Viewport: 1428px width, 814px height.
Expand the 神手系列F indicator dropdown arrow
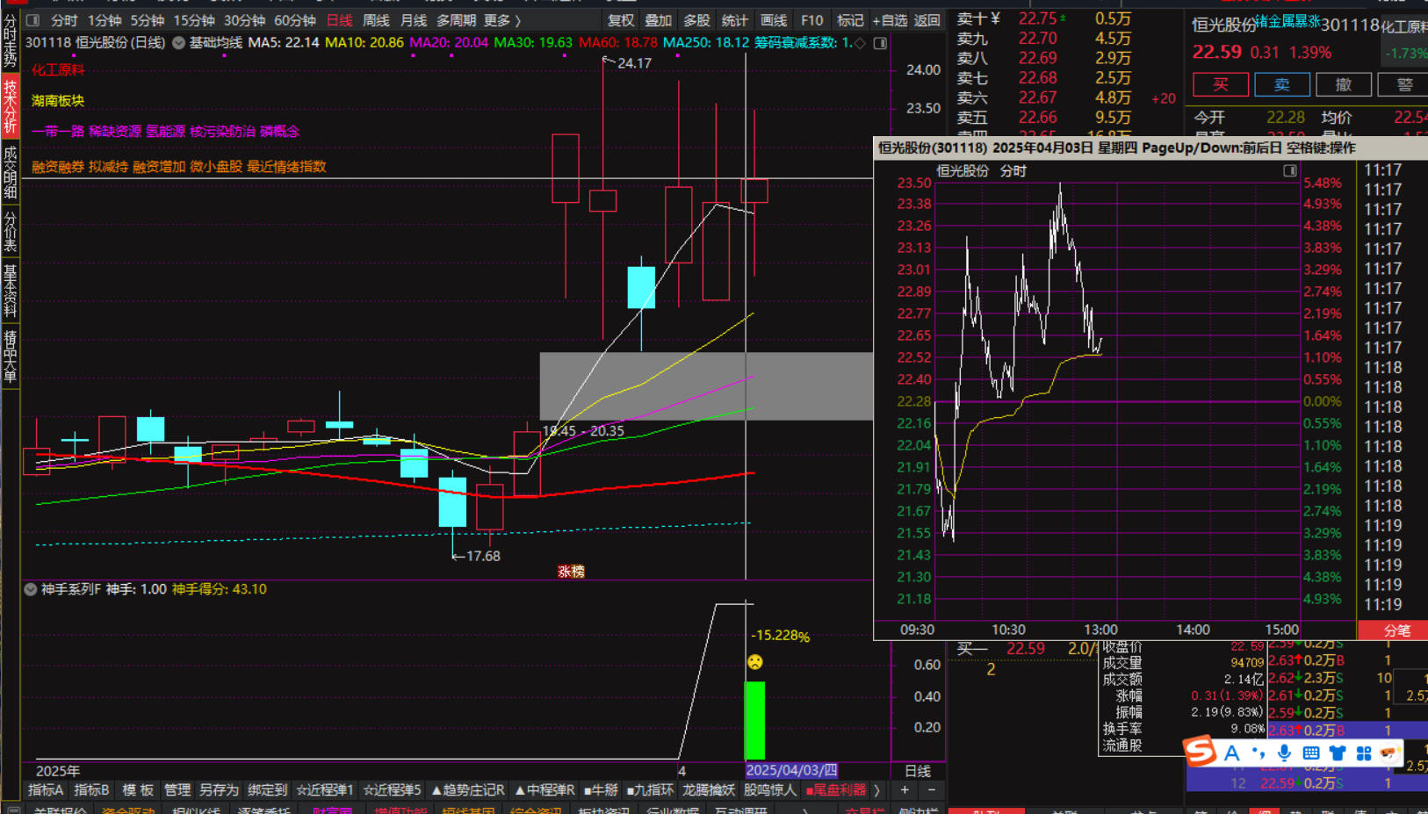pyautogui.click(x=31, y=589)
